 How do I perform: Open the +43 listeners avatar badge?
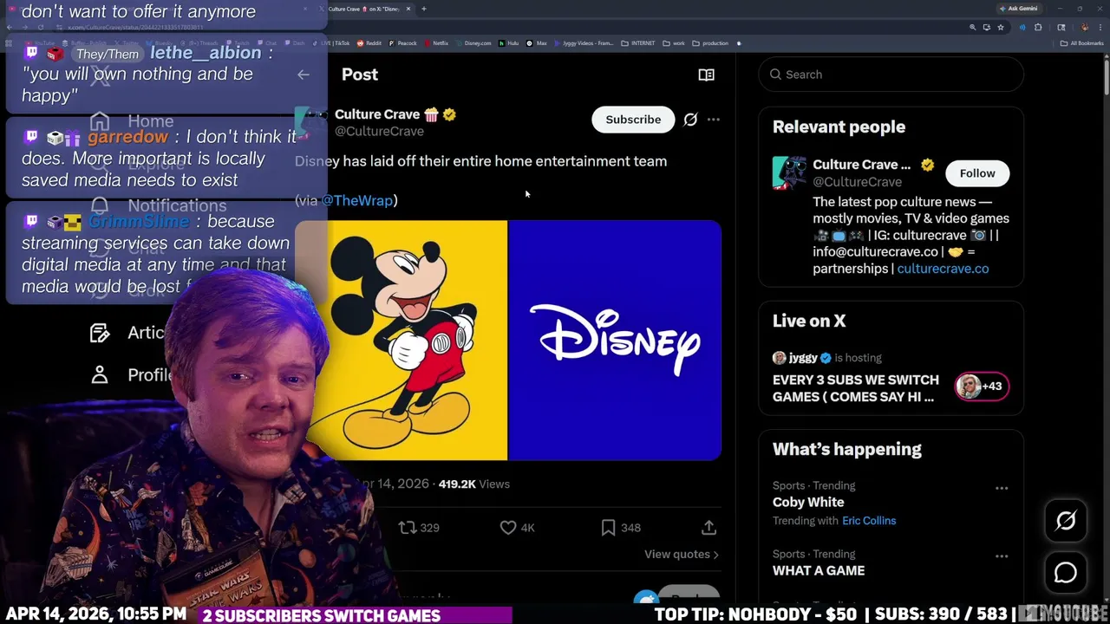tap(982, 387)
